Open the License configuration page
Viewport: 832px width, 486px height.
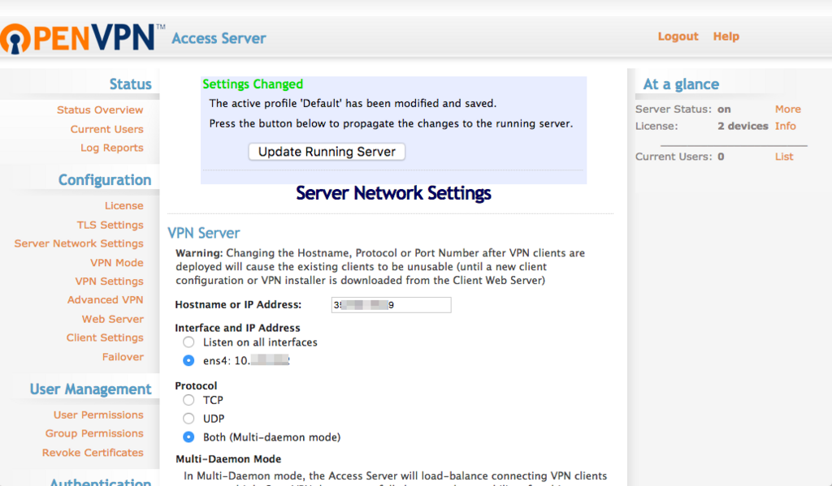point(123,205)
